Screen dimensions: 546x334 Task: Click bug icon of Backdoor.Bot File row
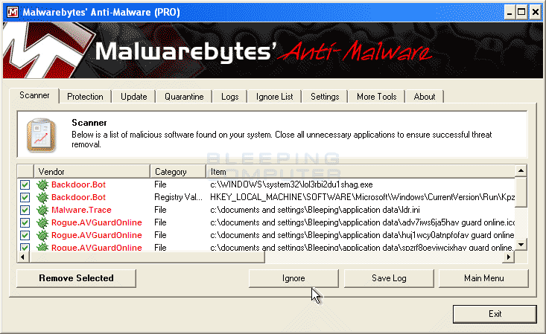[42, 184]
